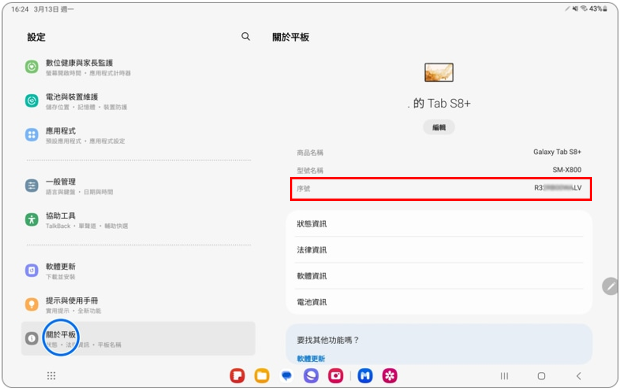Tap the Tab S8+ tablet thumbnail image
The height and width of the screenshot is (390, 621).
pyautogui.click(x=439, y=73)
